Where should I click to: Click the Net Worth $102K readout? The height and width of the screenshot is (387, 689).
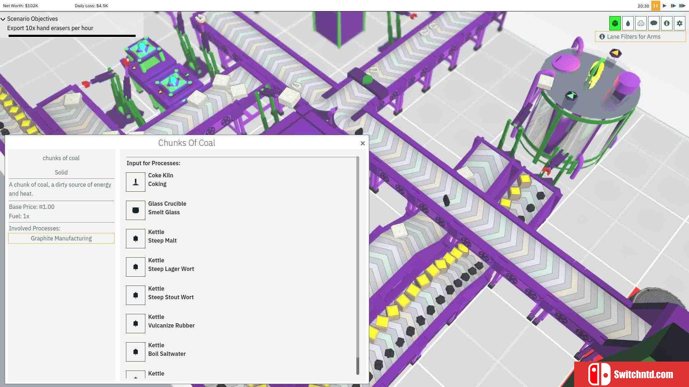[x=20, y=6]
